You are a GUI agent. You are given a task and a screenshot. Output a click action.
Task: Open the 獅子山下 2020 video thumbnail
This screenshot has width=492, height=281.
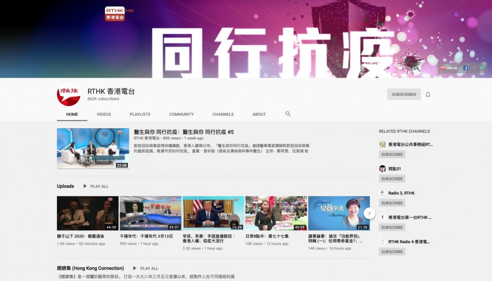[88, 213]
